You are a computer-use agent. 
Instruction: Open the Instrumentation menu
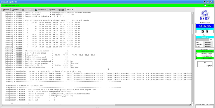point(10,5)
